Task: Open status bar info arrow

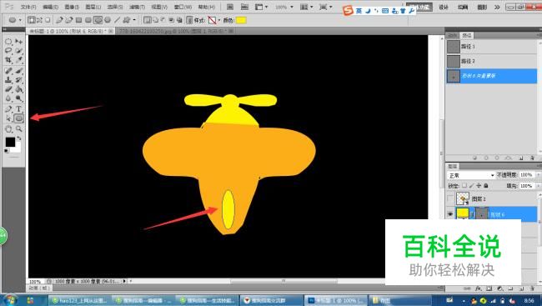Action: 124,281
